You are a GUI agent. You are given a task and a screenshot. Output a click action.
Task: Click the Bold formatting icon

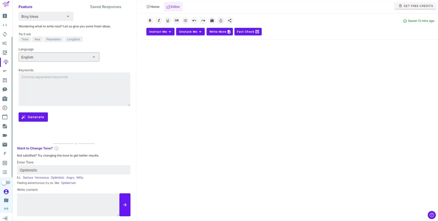coord(150,20)
